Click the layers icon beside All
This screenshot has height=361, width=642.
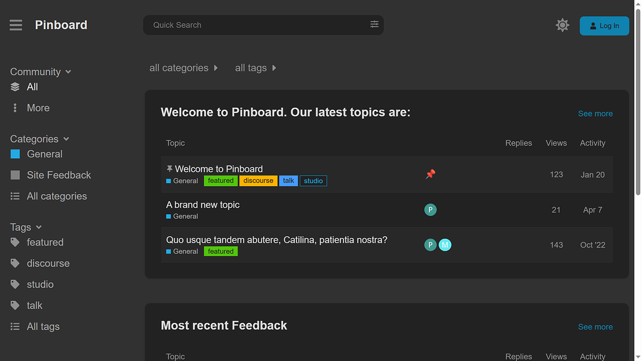[x=16, y=87]
